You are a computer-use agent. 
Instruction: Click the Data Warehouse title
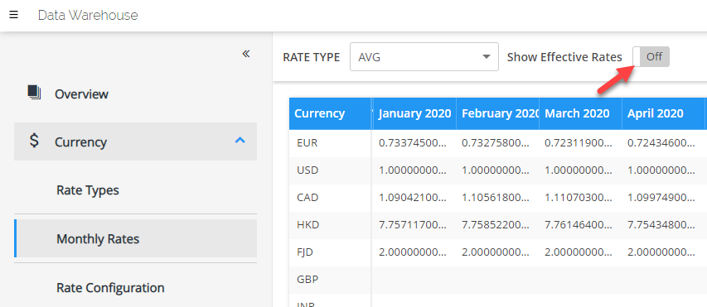(x=88, y=15)
